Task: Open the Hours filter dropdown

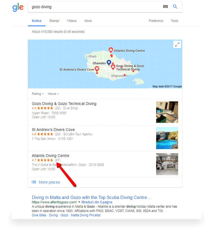Action: (x=53, y=94)
